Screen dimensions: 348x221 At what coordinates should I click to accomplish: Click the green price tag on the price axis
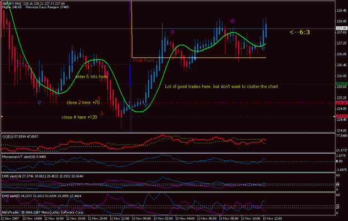pos(341,84)
